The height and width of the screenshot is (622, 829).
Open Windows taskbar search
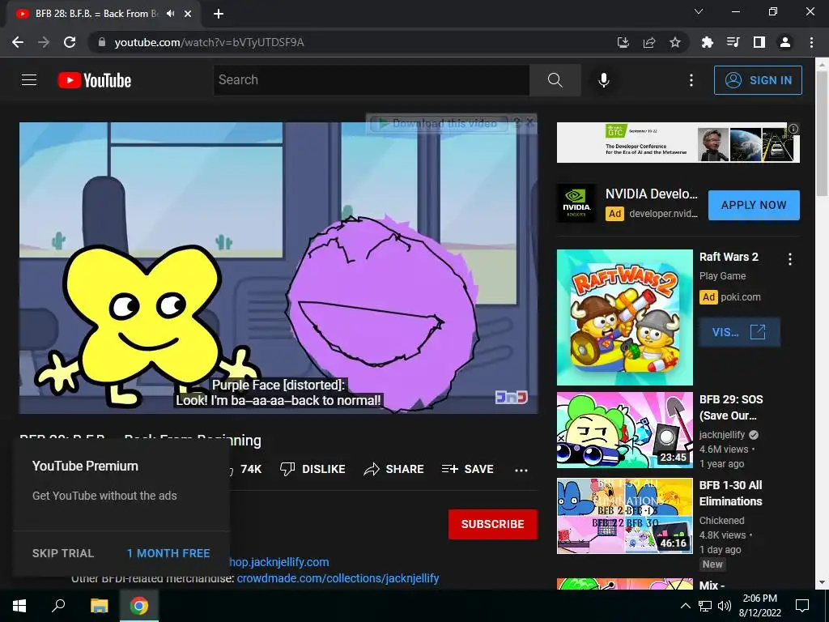coord(58,606)
